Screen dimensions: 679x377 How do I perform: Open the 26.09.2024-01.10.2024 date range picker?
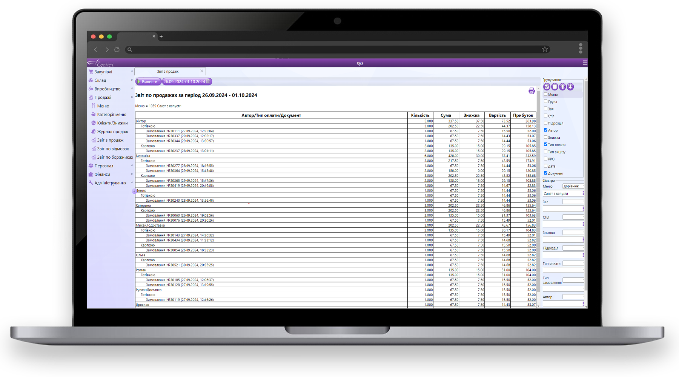187,81
